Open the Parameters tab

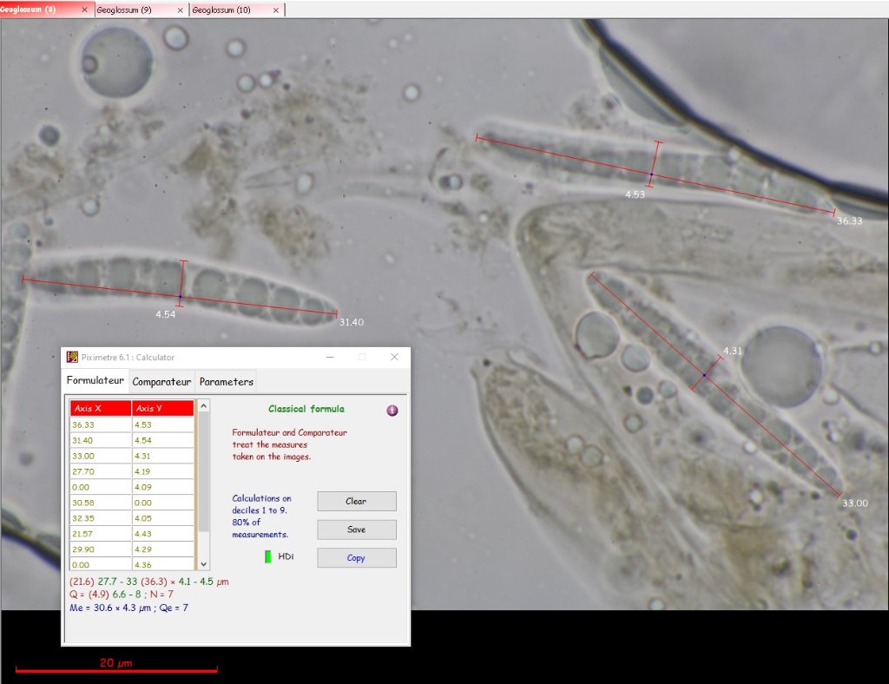coord(227,382)
